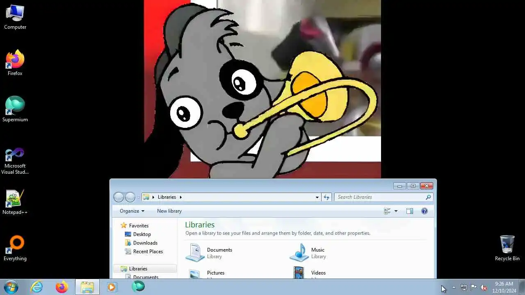525x295 pixels.
Task: Open Windows Media Player from taskbar
Action: click(x=112, y=287)
